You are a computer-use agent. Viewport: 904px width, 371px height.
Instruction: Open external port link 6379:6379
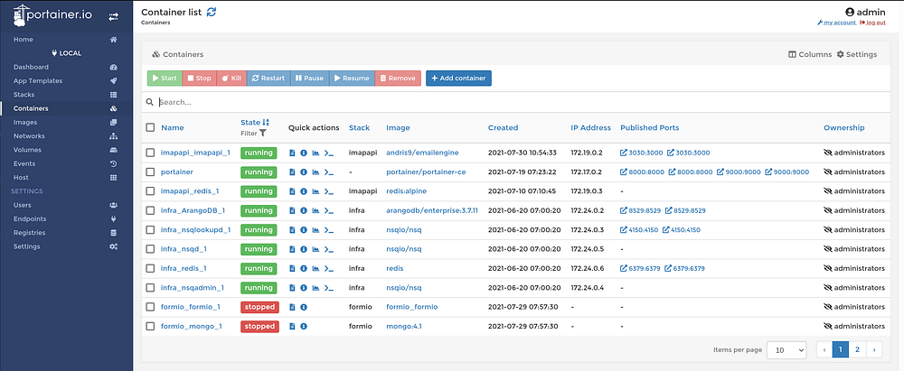640,269
